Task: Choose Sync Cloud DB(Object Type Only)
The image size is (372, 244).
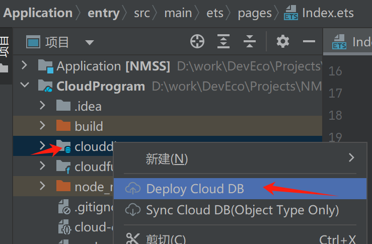Action: (240, 210)
